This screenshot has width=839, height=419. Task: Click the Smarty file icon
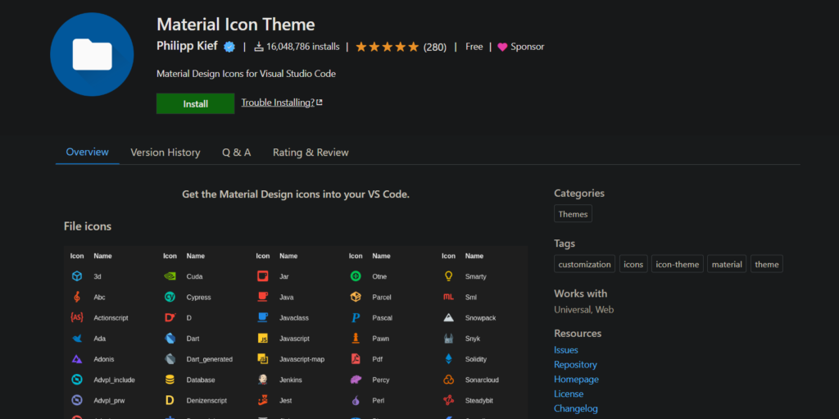click(x=449, y=276)
